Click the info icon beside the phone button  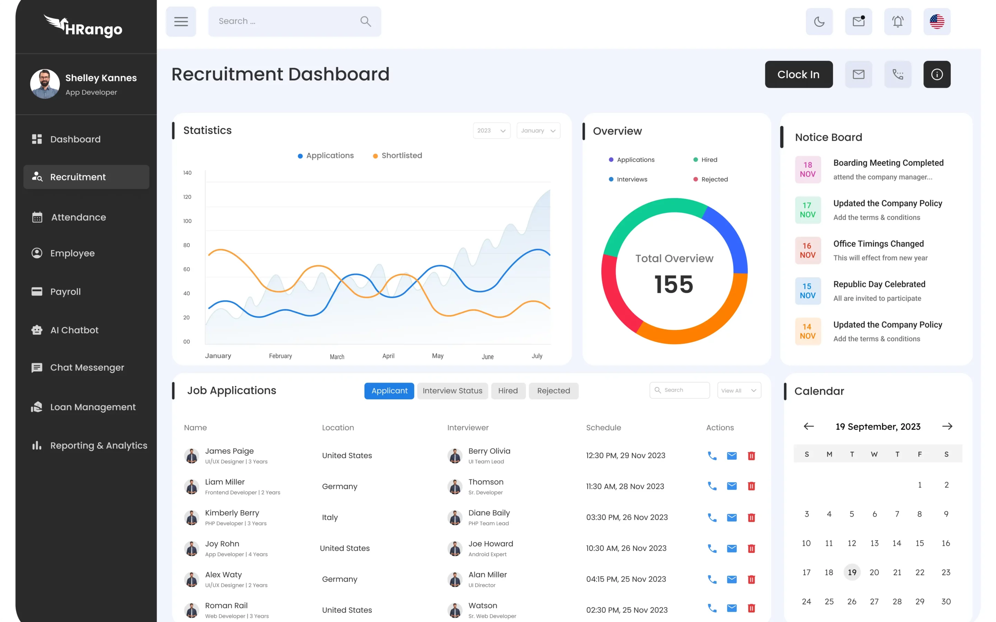pos(937,74)
